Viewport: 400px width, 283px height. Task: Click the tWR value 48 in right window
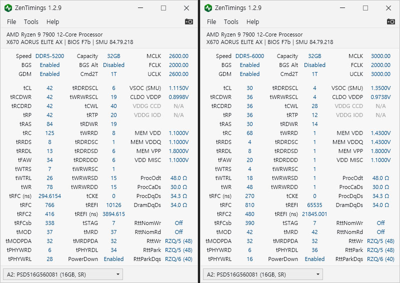tap(249, 187)
